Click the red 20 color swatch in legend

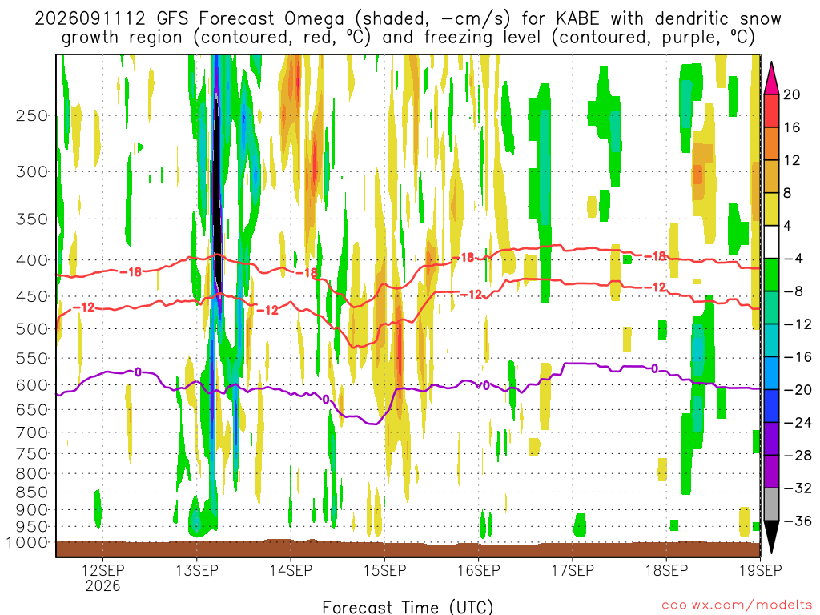771,111
